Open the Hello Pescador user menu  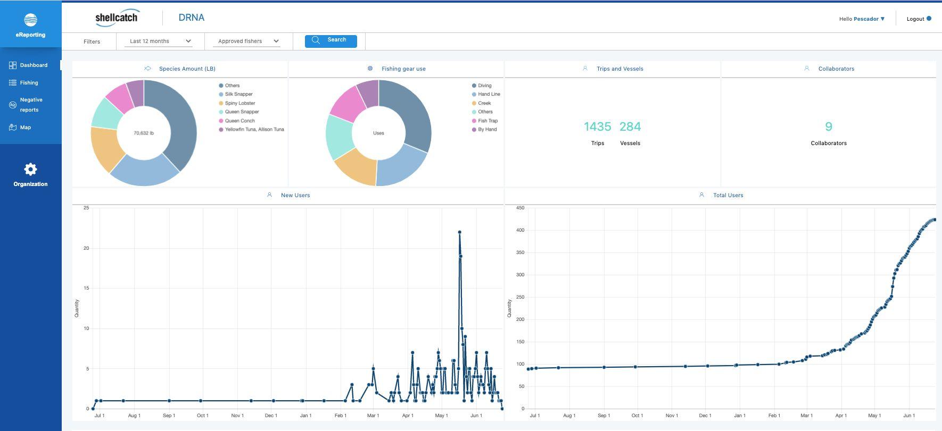(862, 19)
